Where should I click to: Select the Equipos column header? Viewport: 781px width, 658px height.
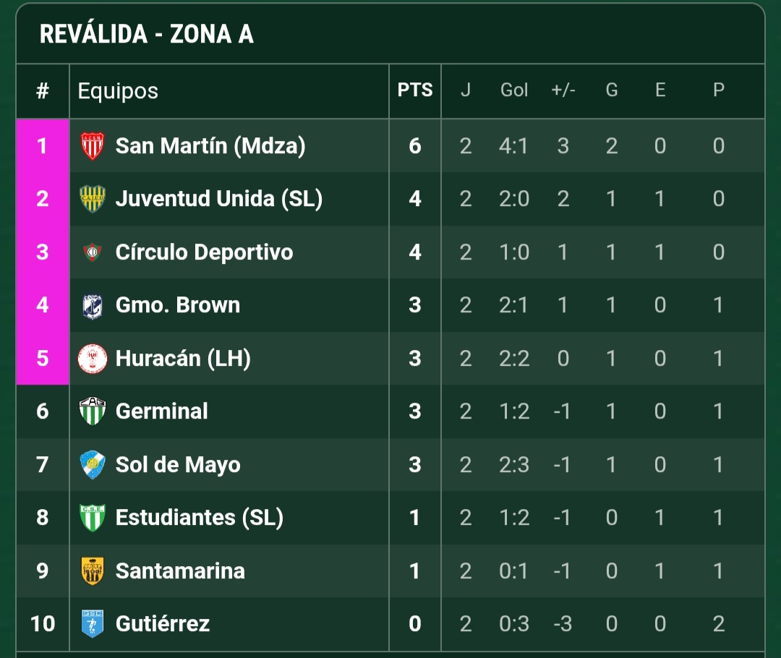(118, 91)
